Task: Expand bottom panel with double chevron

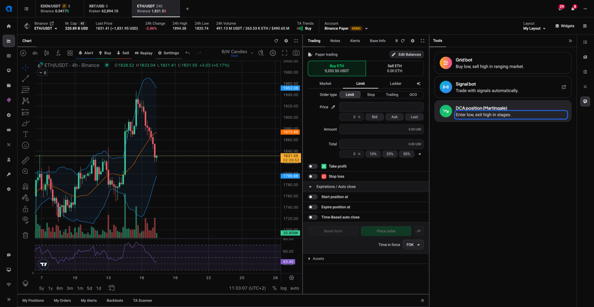Action: click(x=422, y=301)
